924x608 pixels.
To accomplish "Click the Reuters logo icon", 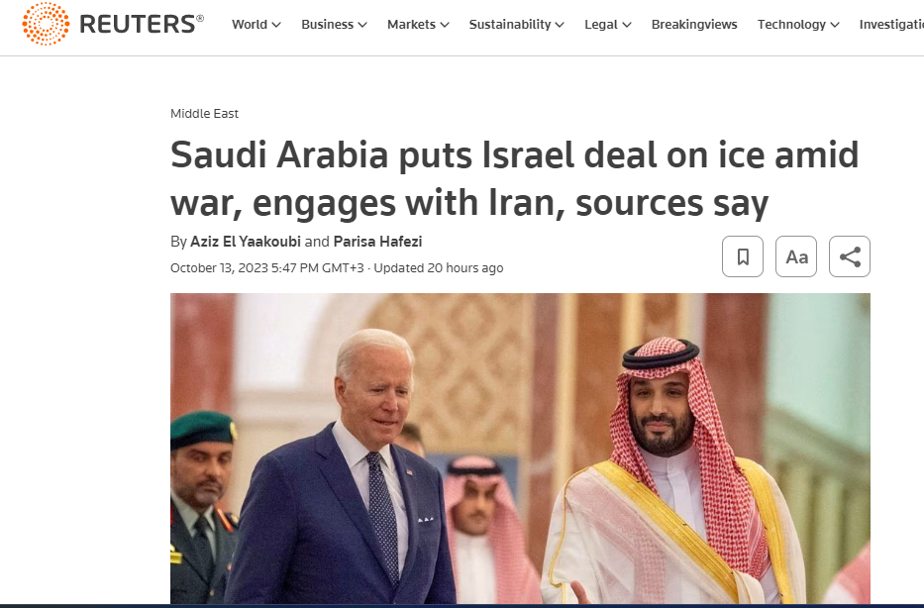I will pos(46,24).
